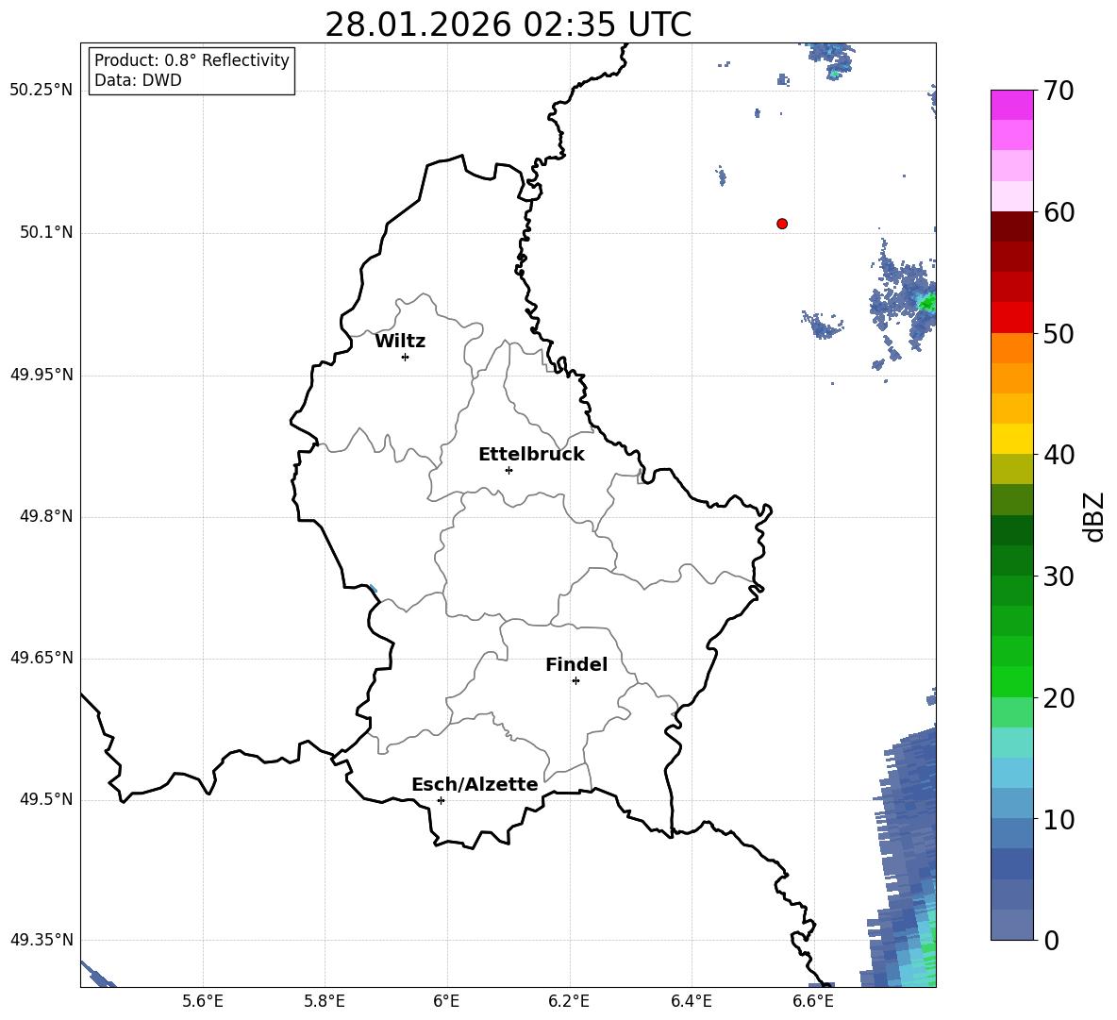Image resolution: width=1117 pixels, height=1020 pixels.
Task: Click the 6°E longitude label
Action: 446,1001
